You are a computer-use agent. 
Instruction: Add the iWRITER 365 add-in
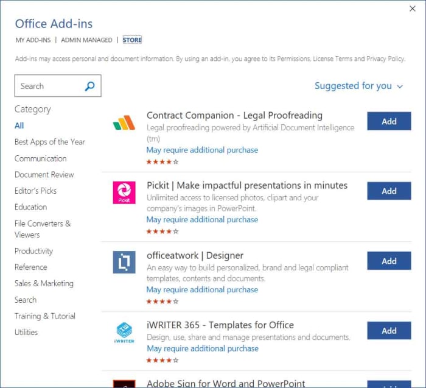tap(389, 331)
